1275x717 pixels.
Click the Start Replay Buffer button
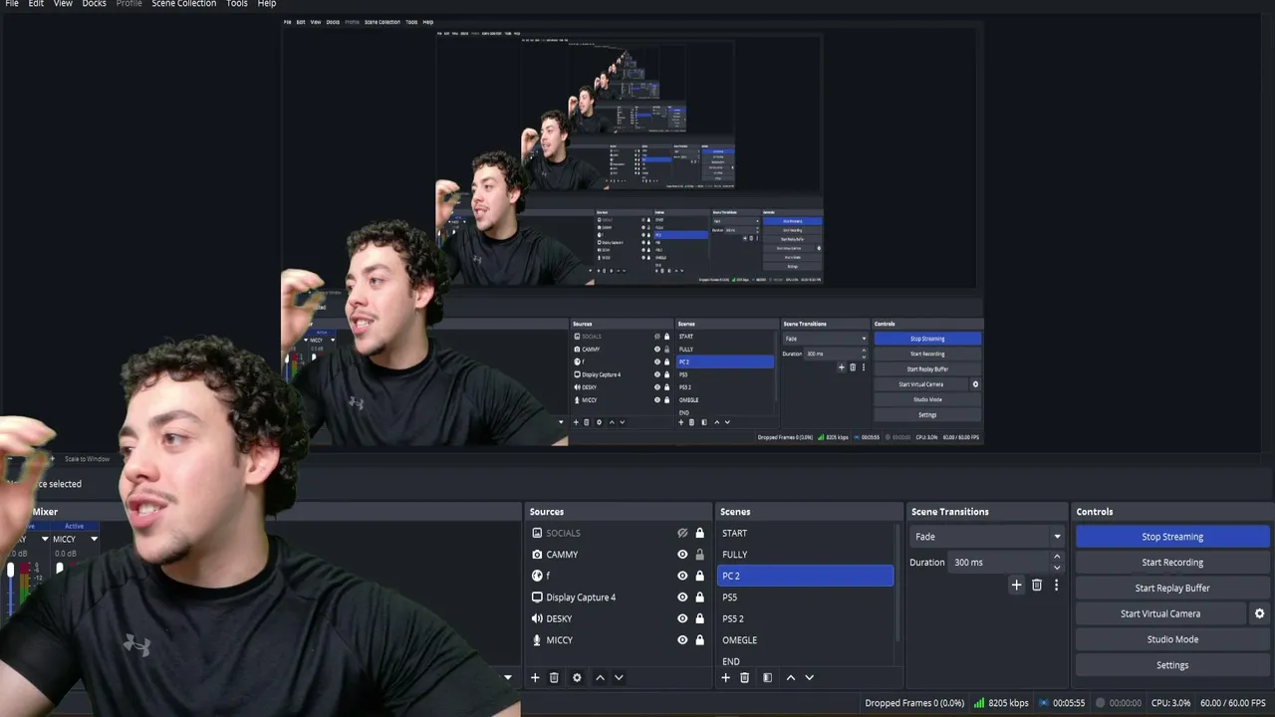coord(1172,588)
